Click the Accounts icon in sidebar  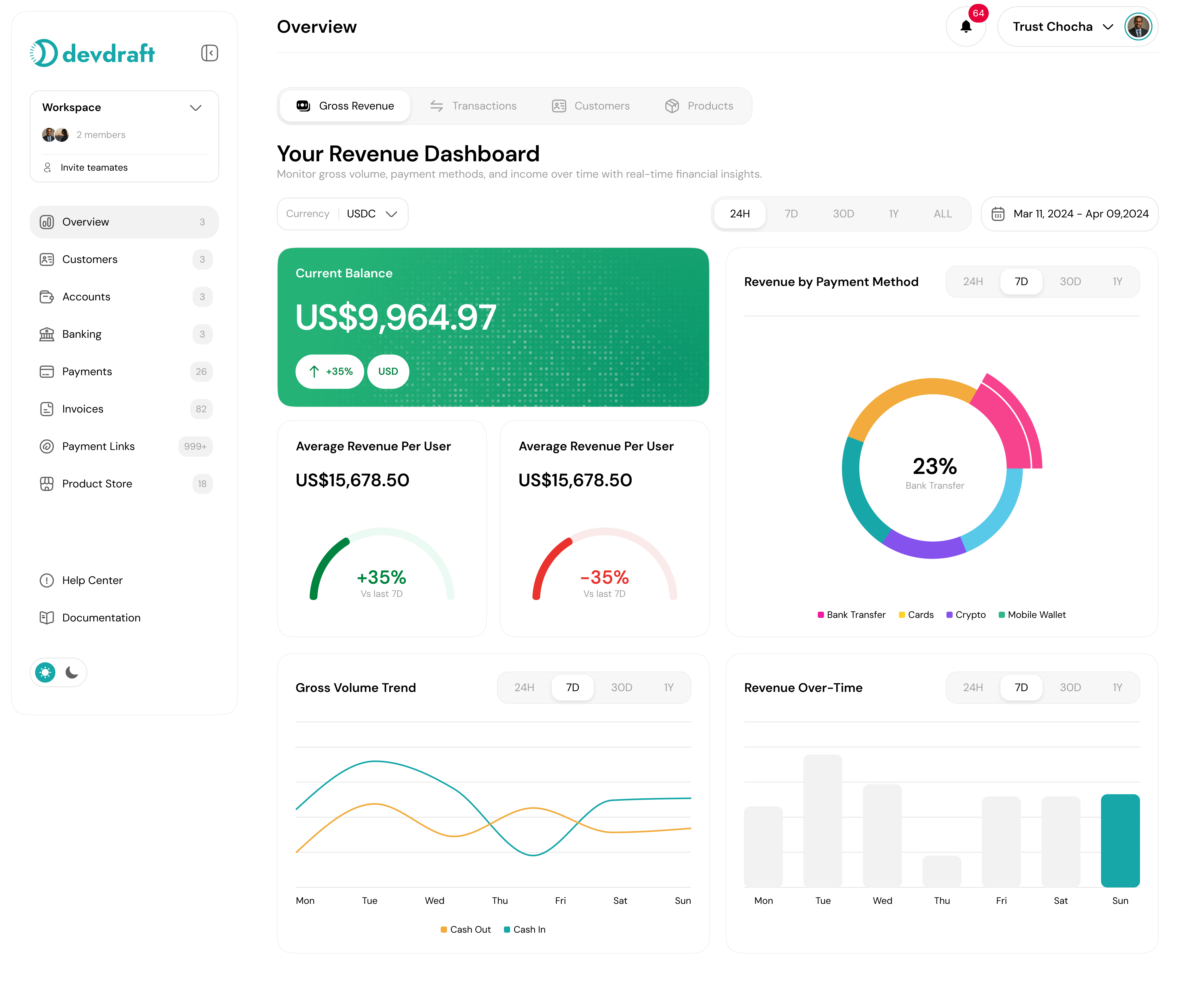(47, 297)
